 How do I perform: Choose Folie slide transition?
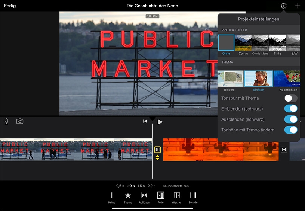(x=160, y=198)
